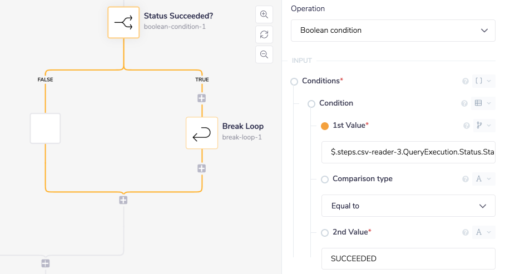The image size is (505, 274).
Task: Open the Equal to comparison dropdown
Action: click(x=408, y=206)
